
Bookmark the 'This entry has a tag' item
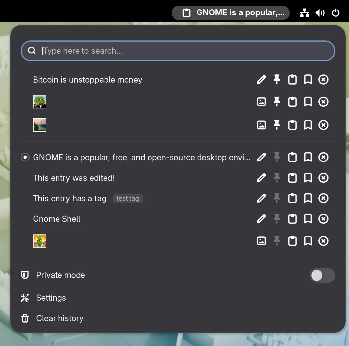coord(308,198)
